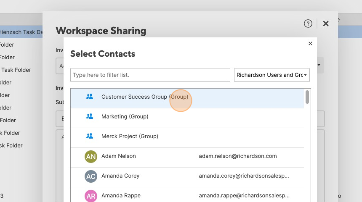This screenshot has height=202, width=362.
Task: Click Adam Nelson's AN avatar
Action: pyautogui.click(x=91, y=157)
